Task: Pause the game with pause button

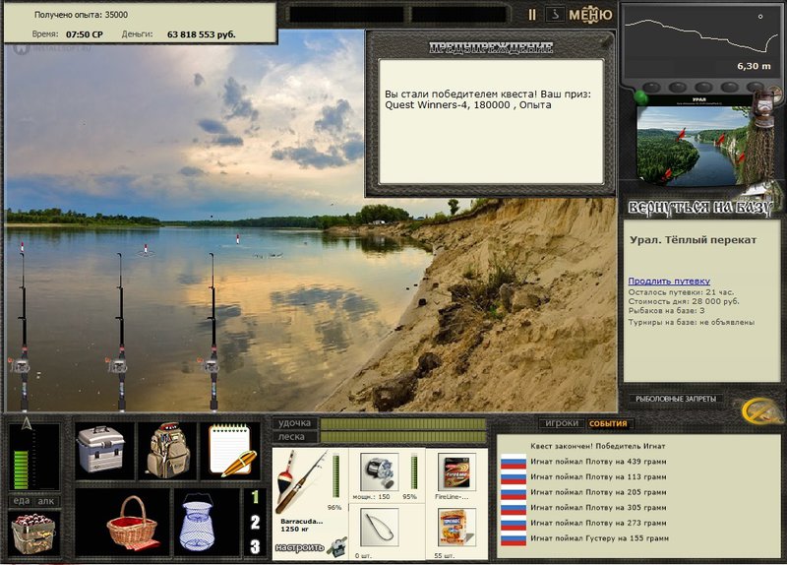Action: tap(532, 15)
